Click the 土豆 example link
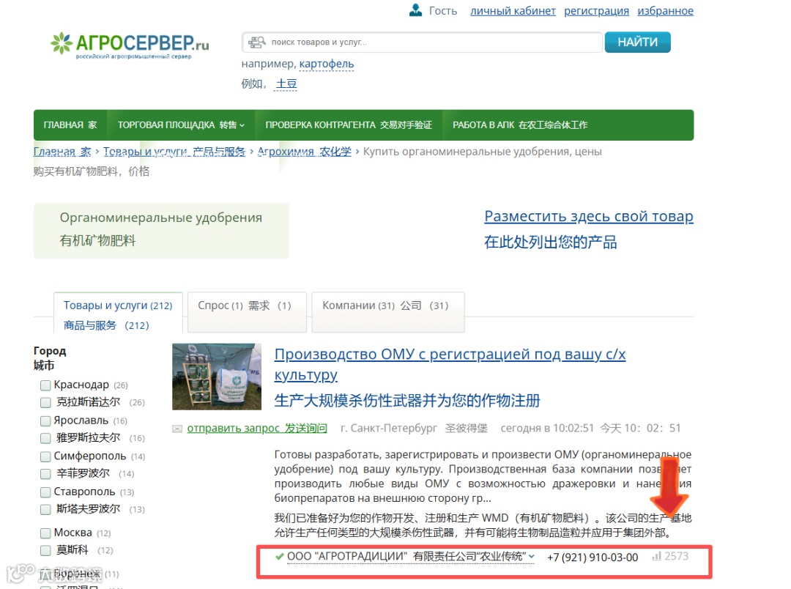 coord(286,84)
